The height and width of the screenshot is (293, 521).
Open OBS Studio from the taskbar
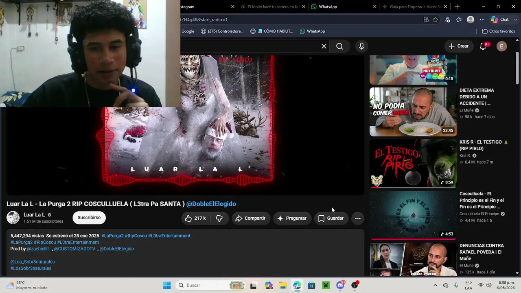click(355, 285)
